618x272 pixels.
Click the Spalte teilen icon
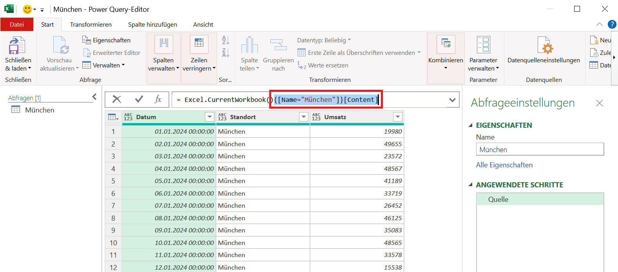[x=249, y=45]
